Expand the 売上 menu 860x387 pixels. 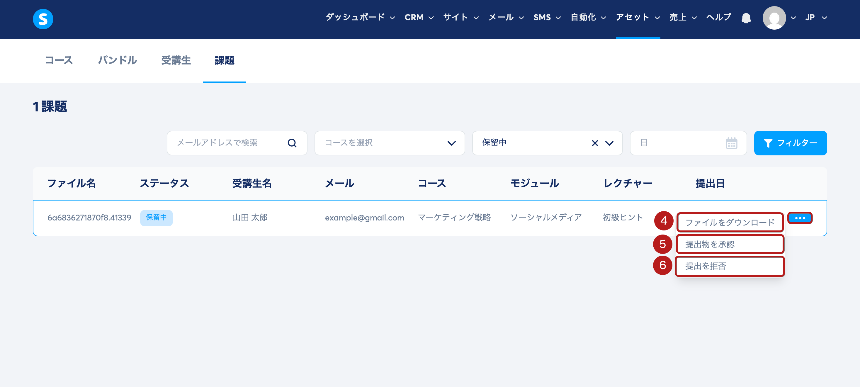683,17
